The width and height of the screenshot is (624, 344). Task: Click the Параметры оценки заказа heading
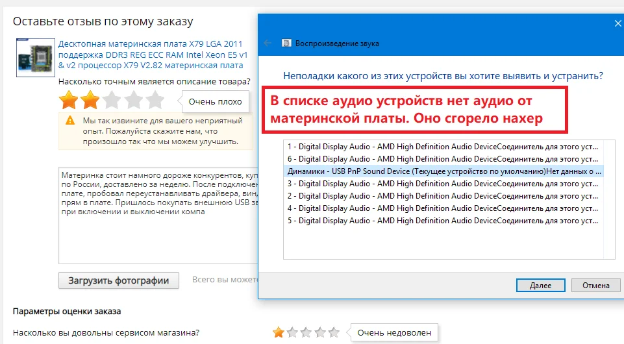point(67,312)
